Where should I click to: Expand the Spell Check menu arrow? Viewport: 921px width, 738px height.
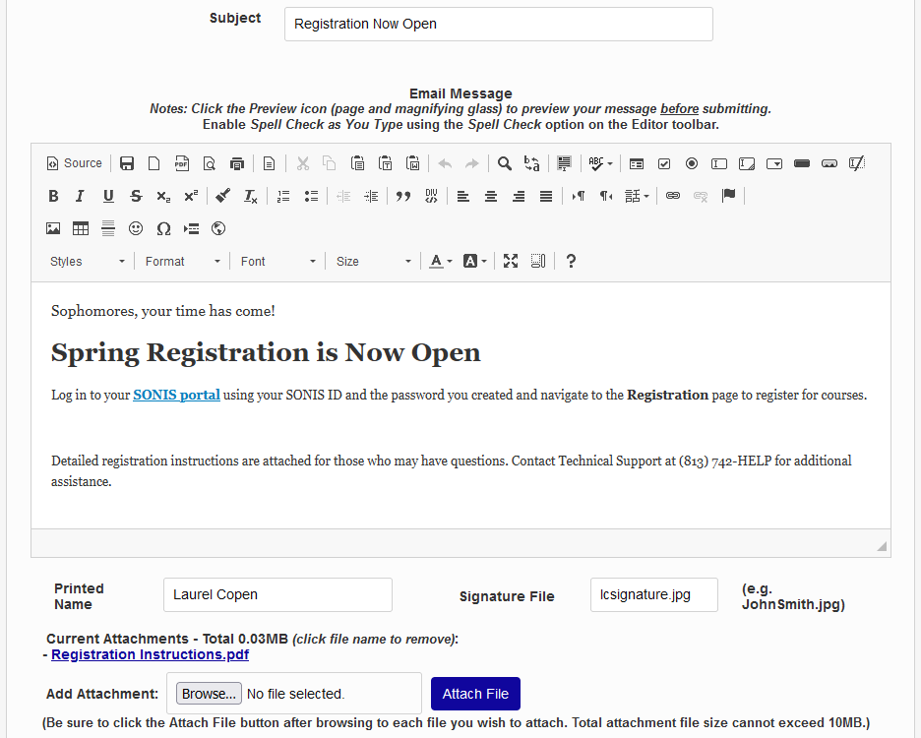tap(610, 162)
